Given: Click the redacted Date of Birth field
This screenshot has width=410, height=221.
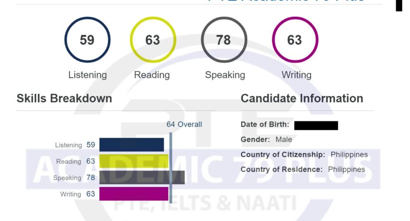Looking at the screenshot, I should [x=316, y=125].
